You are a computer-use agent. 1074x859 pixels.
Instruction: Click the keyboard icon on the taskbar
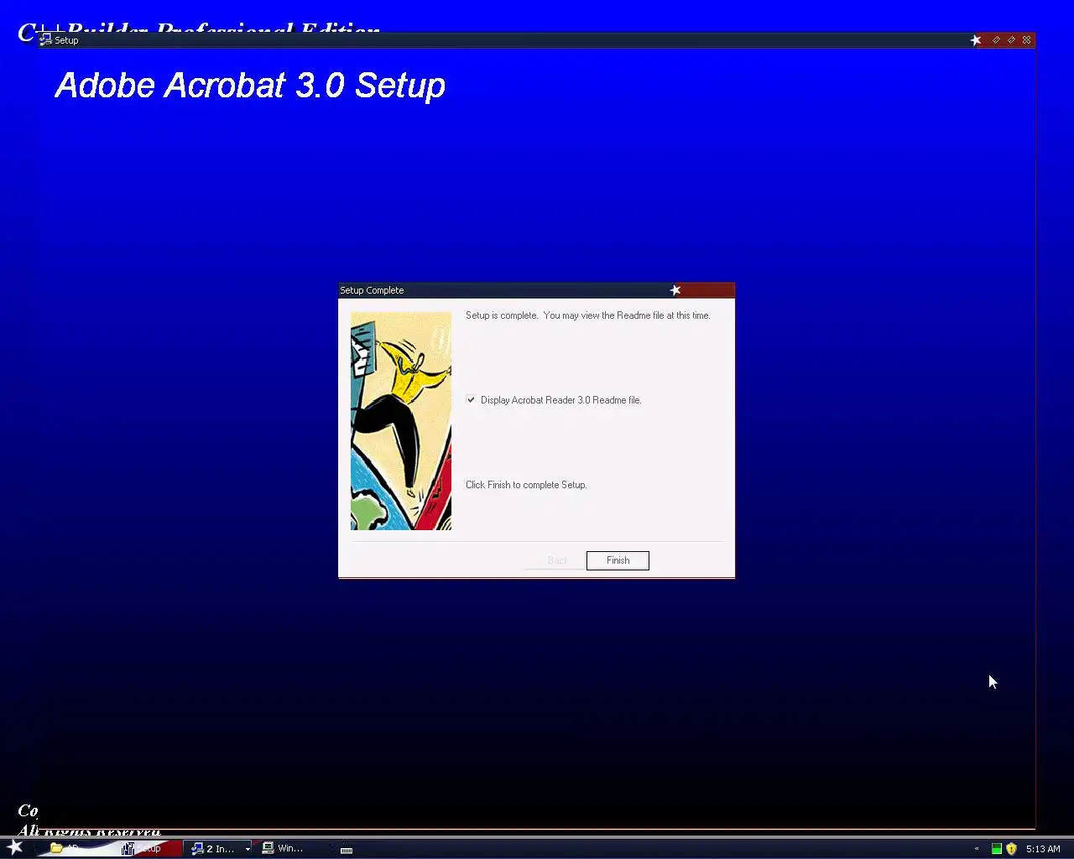346,850
